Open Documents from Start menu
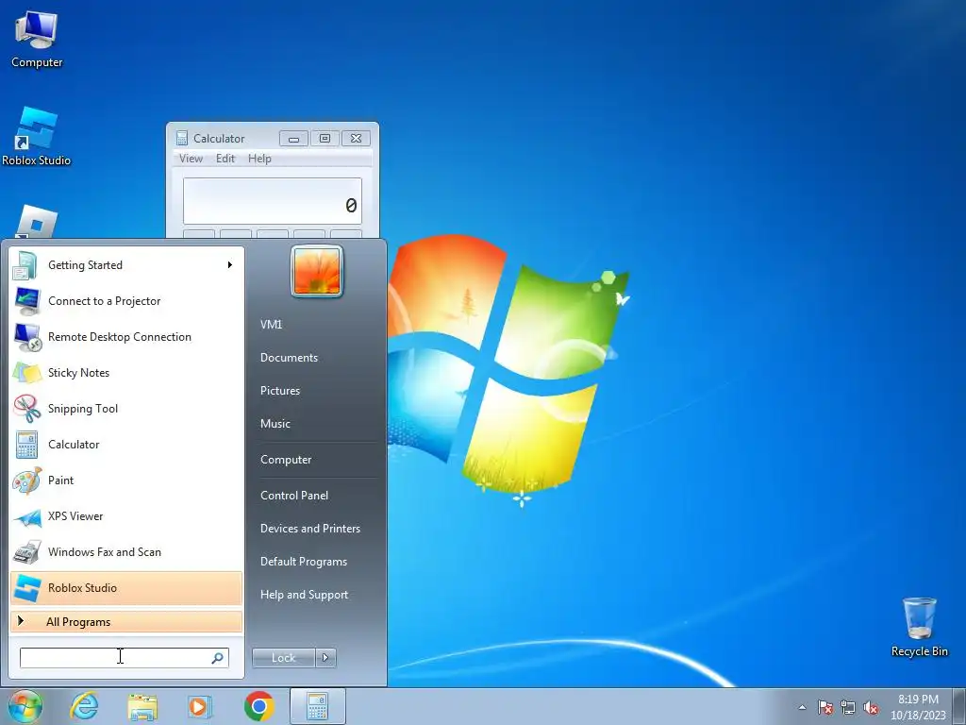The width and height of the screenshot is (966, 725). (x=289, y=358)
